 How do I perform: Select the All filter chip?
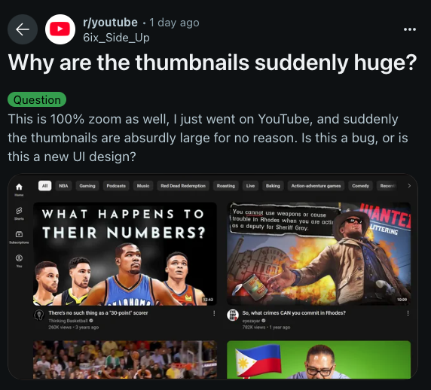pyautogui.click(x=44, y=186)
